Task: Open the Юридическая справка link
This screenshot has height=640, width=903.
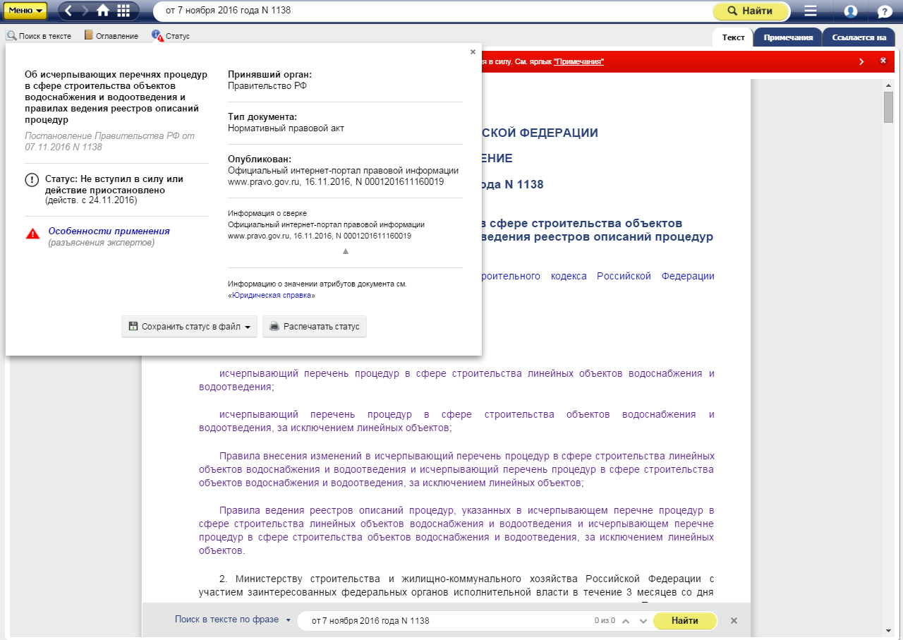Action: 272,296
